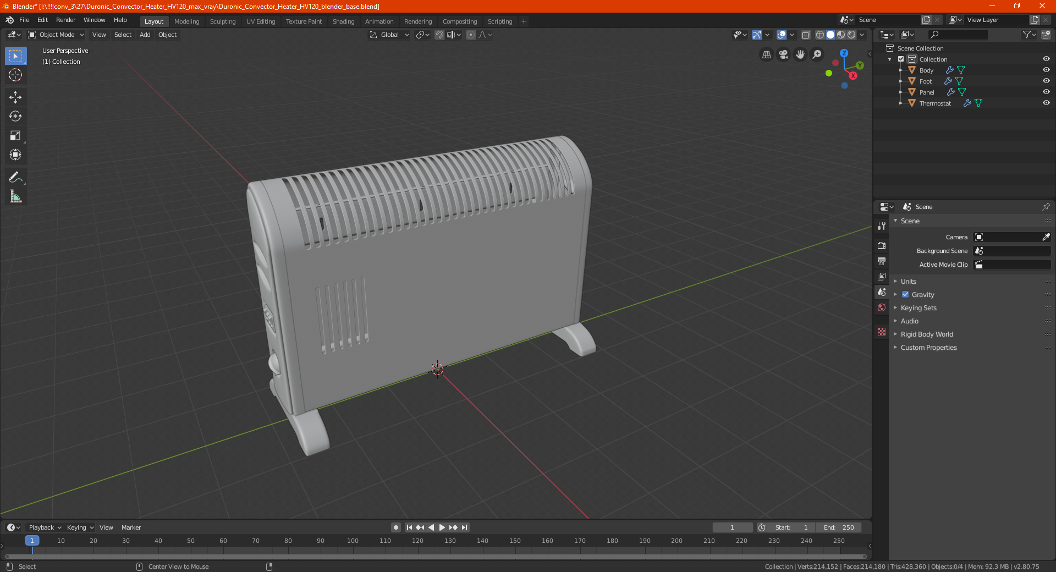Click the End frame 250 field
1056x572 pixels.
tap(838, 527)
